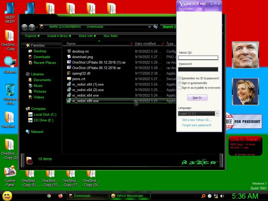Image resolution: width=268 pixels, height=201 pixels.
Task: Select the OneShot - Copy (17 folder icon
Action: (x=71, y=178)
